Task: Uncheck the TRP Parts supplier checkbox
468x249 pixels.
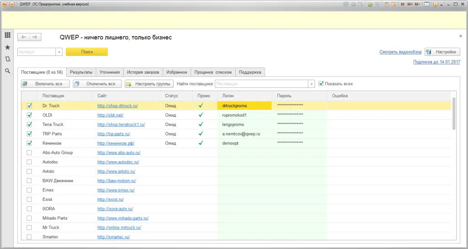Action: click(29, 134)
